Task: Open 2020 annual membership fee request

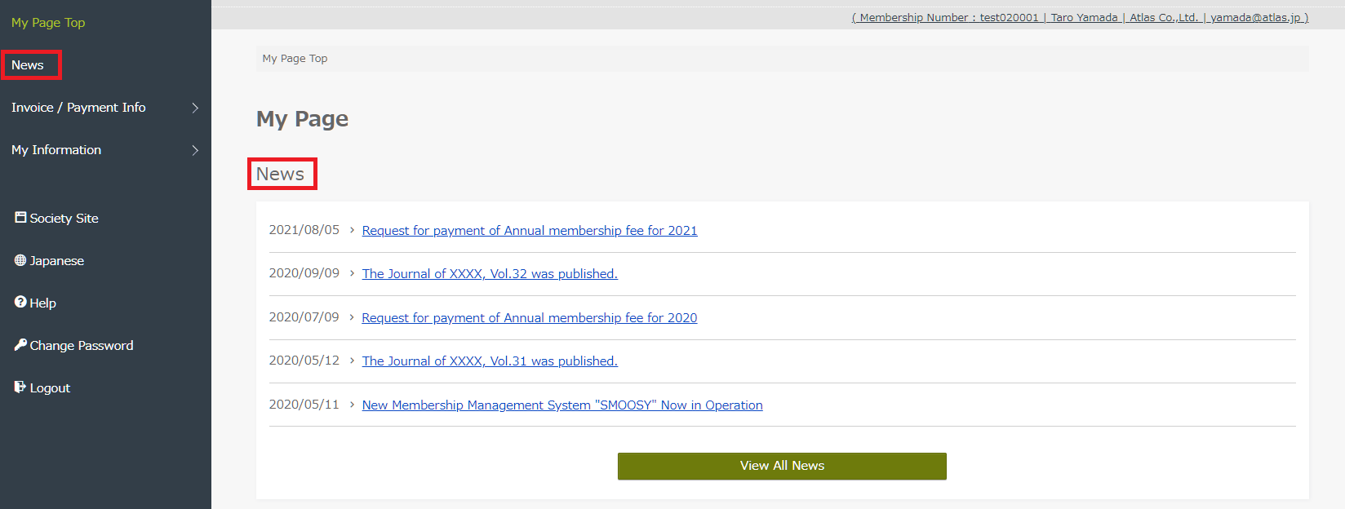Action: [530, 318]
